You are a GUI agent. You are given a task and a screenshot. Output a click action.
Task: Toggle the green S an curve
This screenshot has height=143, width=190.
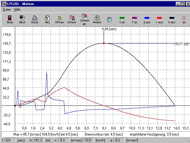tap(122, 20)
